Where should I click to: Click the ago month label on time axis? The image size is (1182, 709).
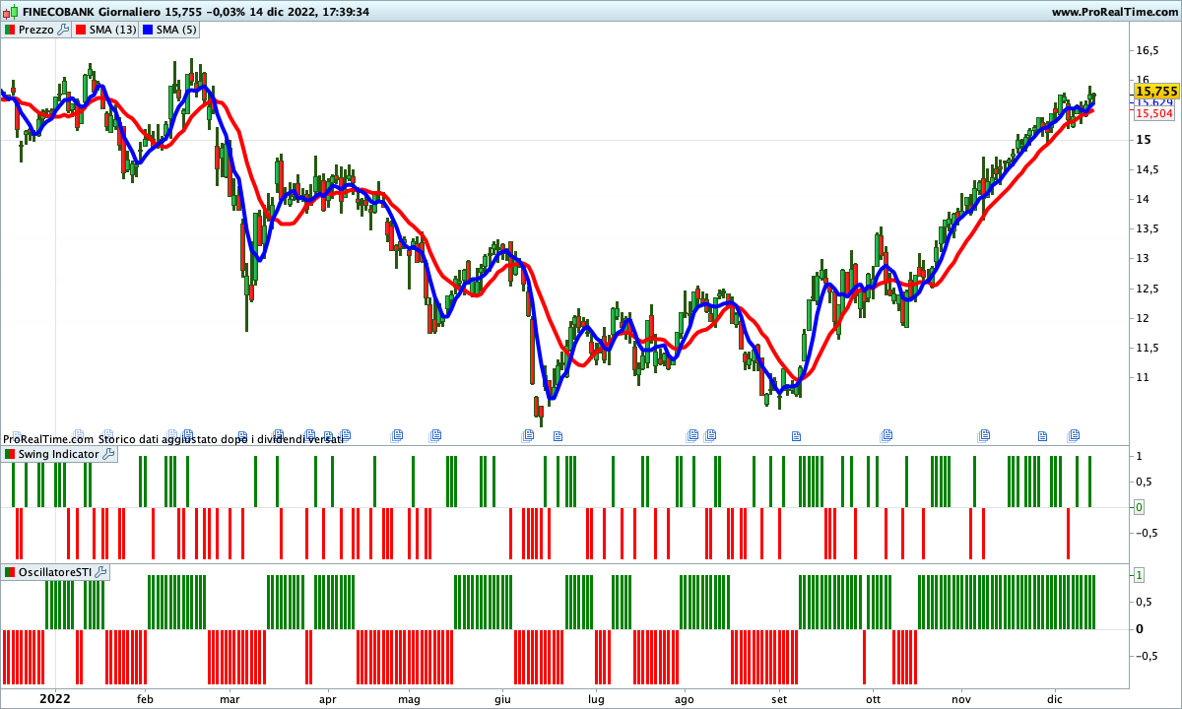pos(684,698)
